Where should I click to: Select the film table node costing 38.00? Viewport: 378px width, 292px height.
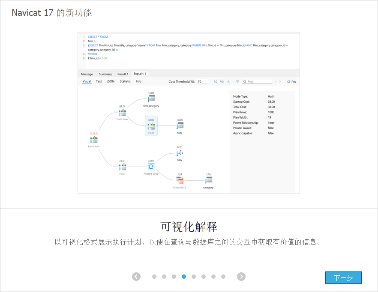click(180, 125)
